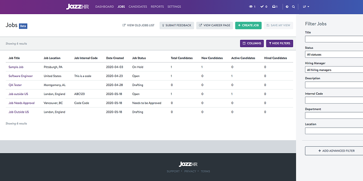Click the footer JazzHR logo
This screenshot has height=181, width=363.
(x=188, y=164)
